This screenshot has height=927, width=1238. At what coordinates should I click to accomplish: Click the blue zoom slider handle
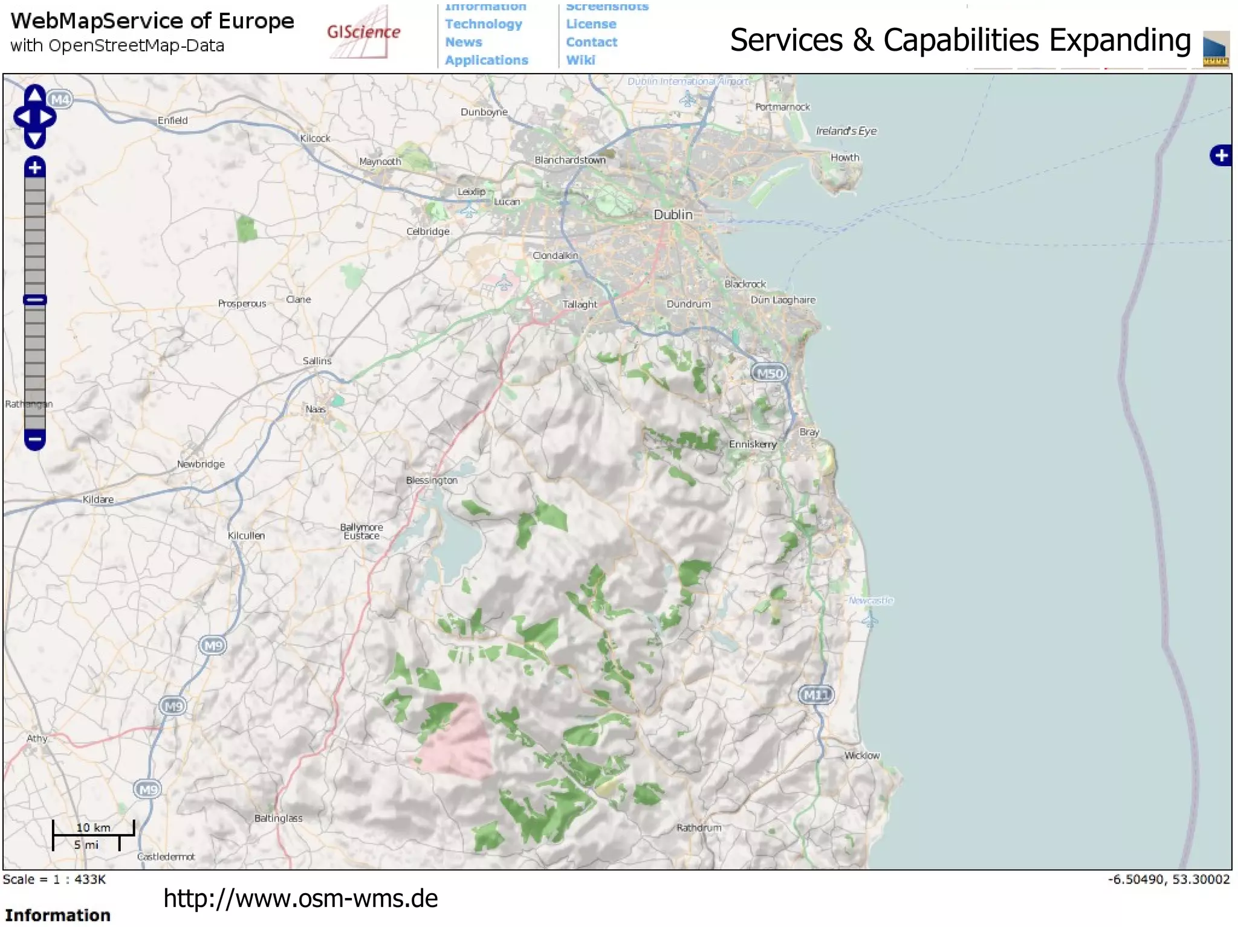(x=35, y=300)
